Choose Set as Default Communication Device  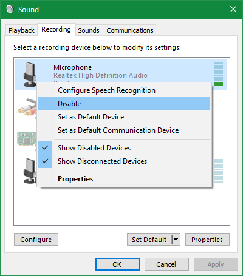click(124, 130)
